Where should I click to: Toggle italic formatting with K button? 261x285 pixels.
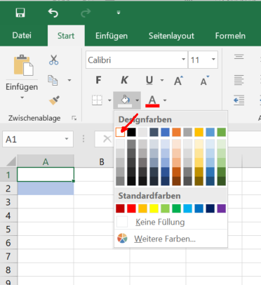[x=124, y=80]
